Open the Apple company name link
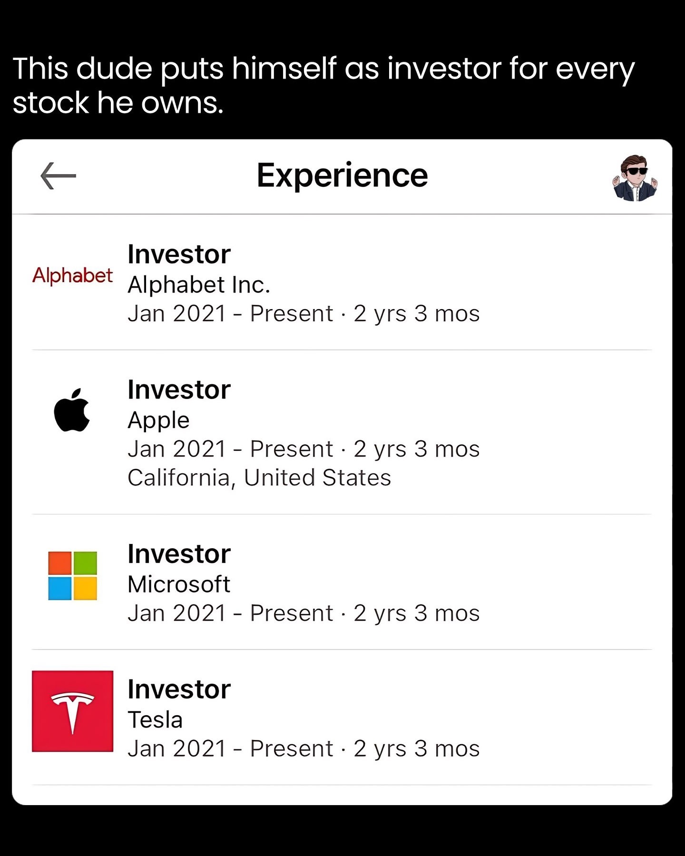685x856 pixels. coord(158,421)
